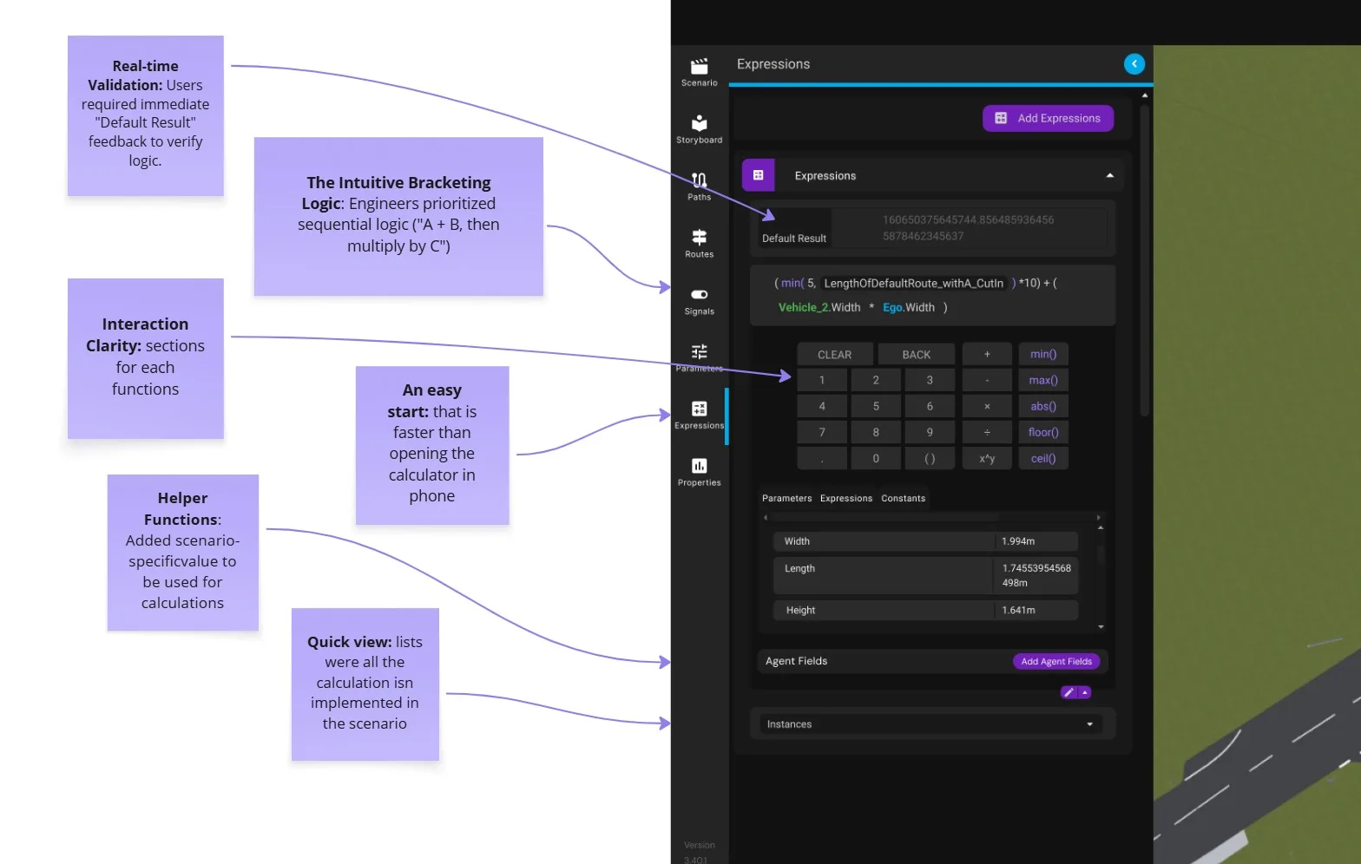
Task: Insert the max() function
Action: 1043,380
